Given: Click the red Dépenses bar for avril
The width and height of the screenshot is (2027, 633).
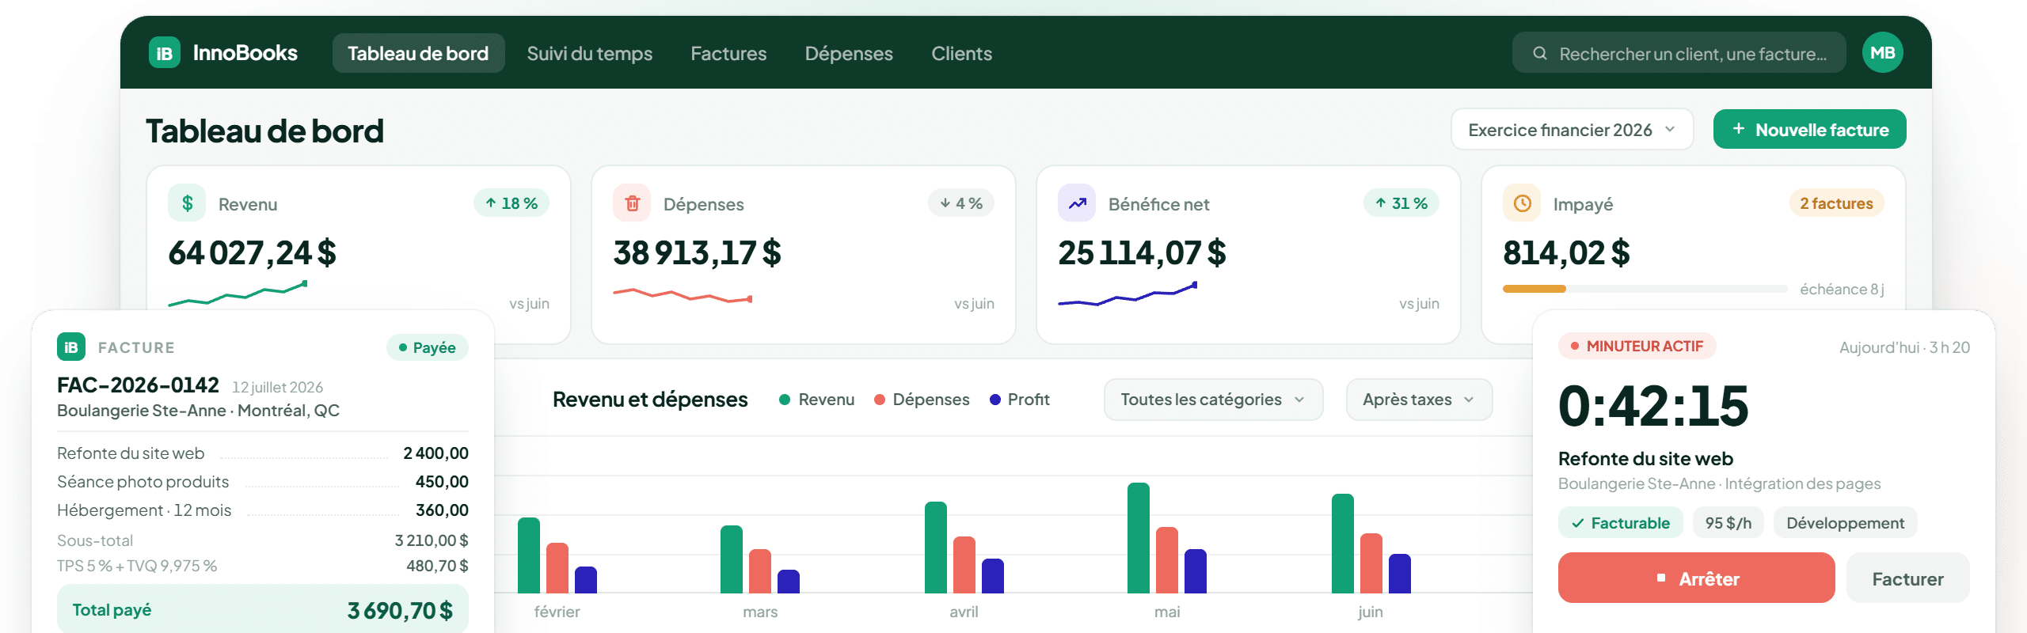Looking at the screenshot, I should 964,565.
